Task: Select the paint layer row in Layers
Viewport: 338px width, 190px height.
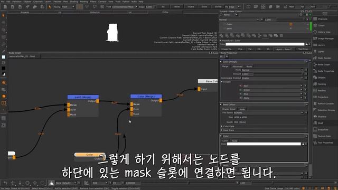Action: [264, 28]
